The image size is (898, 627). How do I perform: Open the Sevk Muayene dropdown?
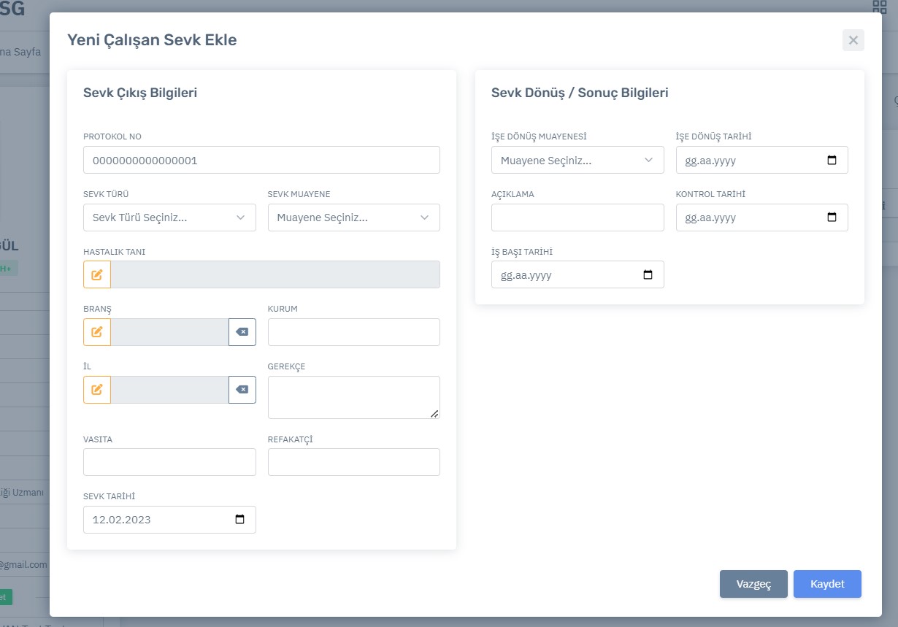pyautogui.click(x=353, y=218)
